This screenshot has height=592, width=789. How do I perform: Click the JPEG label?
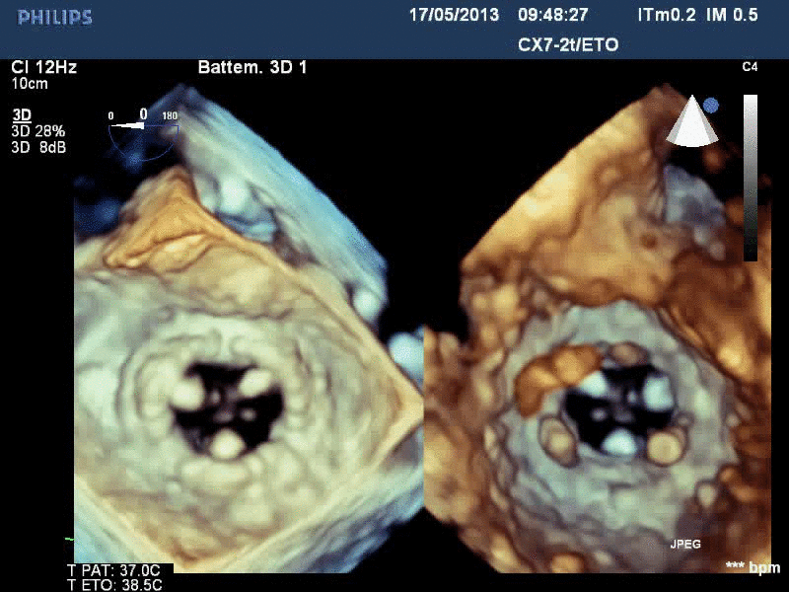685,544
